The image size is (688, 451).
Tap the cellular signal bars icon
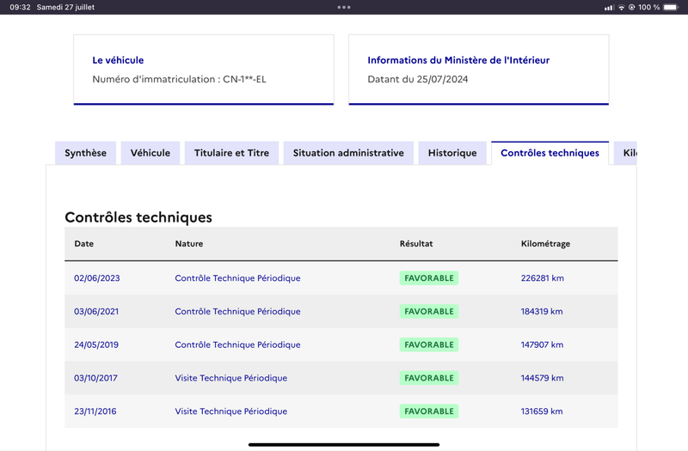tap(609, 8)
